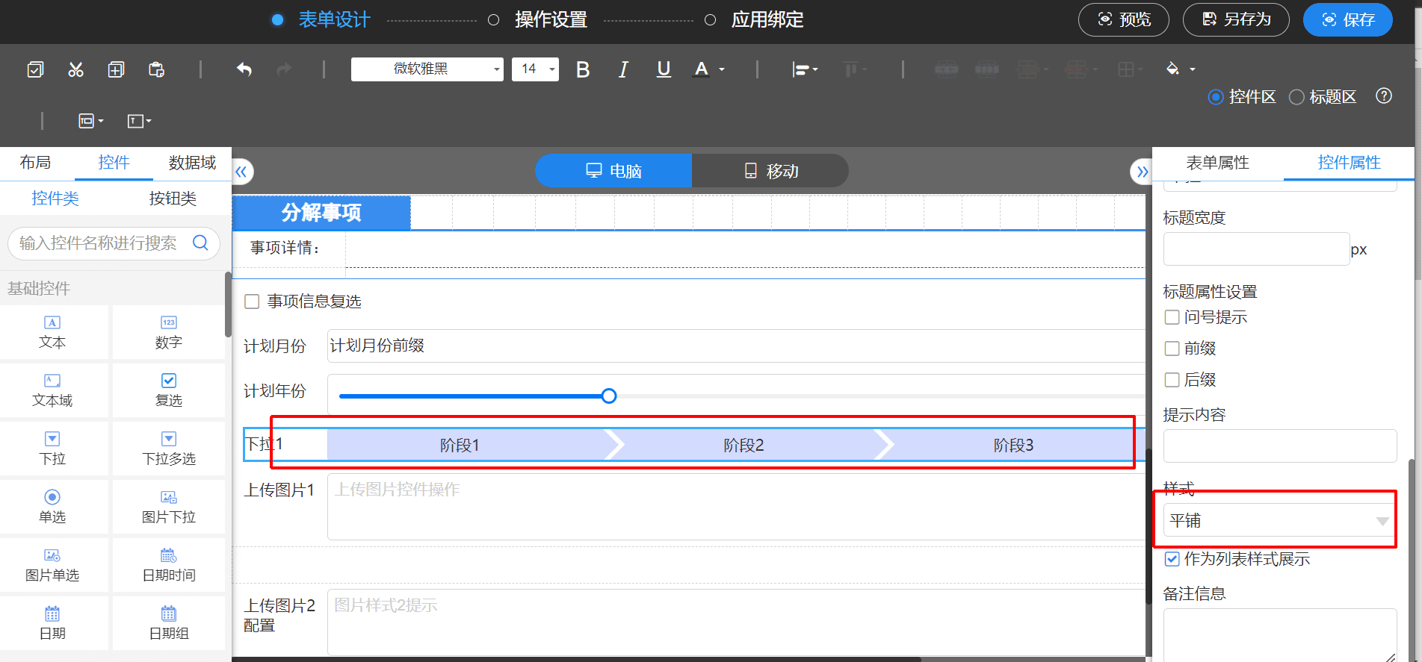Collapse the left panel with double-chevron

point(241,172)
